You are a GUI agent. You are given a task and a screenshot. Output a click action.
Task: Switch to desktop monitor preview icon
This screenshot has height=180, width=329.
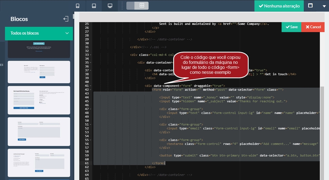coord(110,6)
